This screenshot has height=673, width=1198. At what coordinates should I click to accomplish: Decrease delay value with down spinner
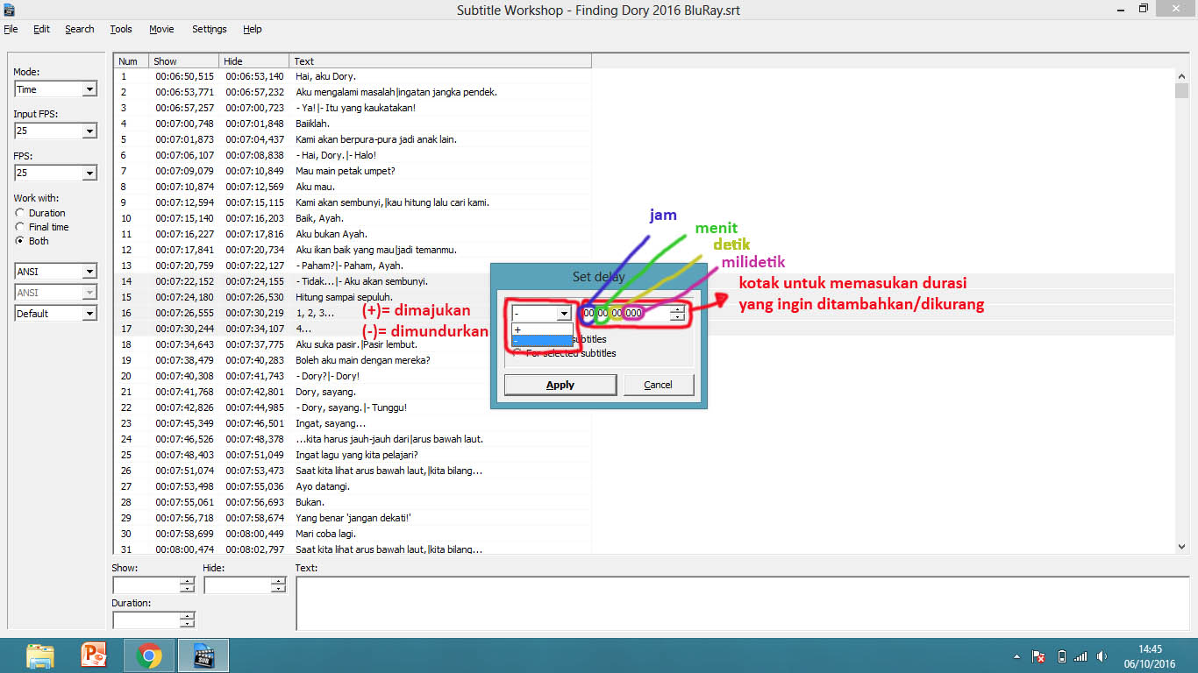pyautogui.click(x=677, y=317)
